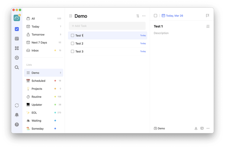Viewport: 225px width, 148px height.
Task: Click the search magnifier icon
Action: click(17, 67)
